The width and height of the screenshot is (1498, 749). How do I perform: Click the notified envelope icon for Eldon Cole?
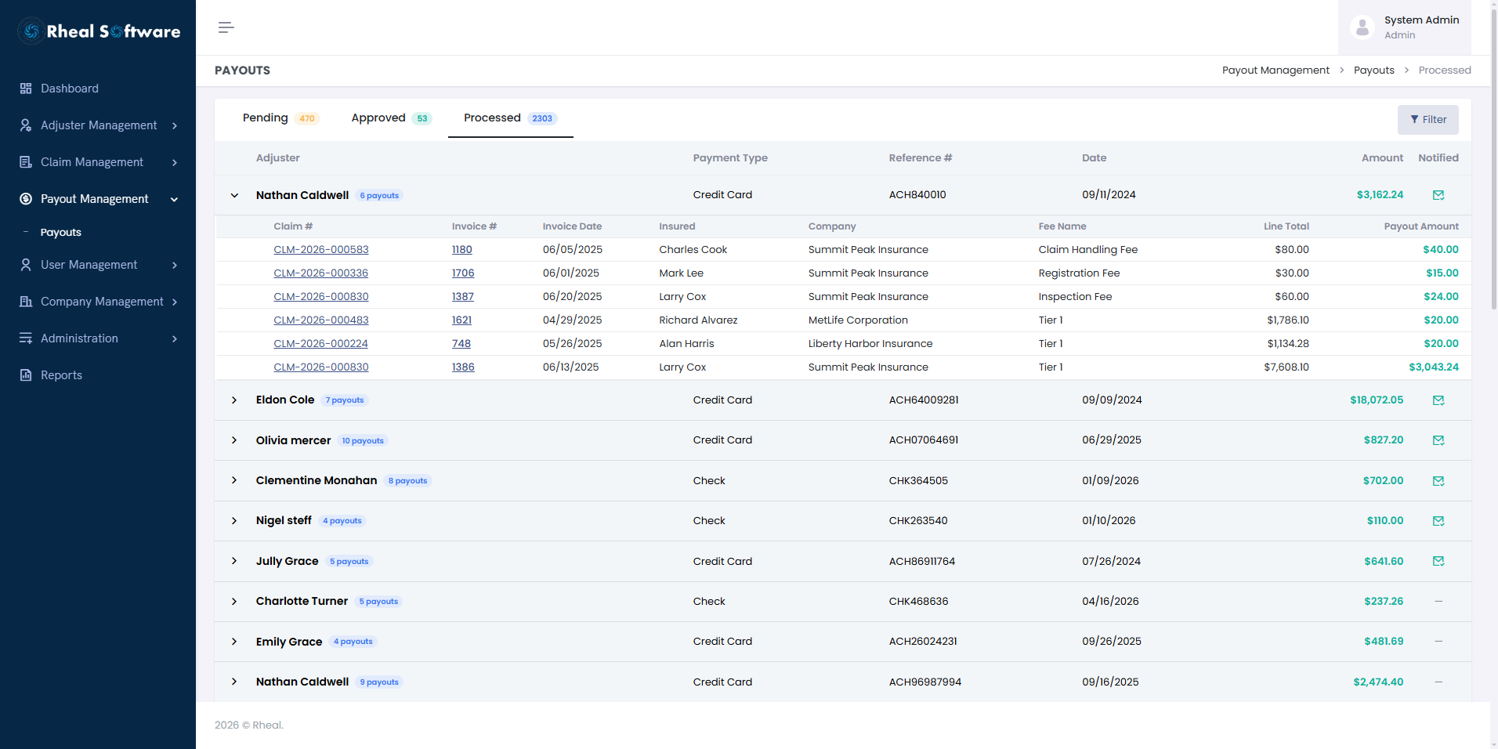tap(1438, 400)
